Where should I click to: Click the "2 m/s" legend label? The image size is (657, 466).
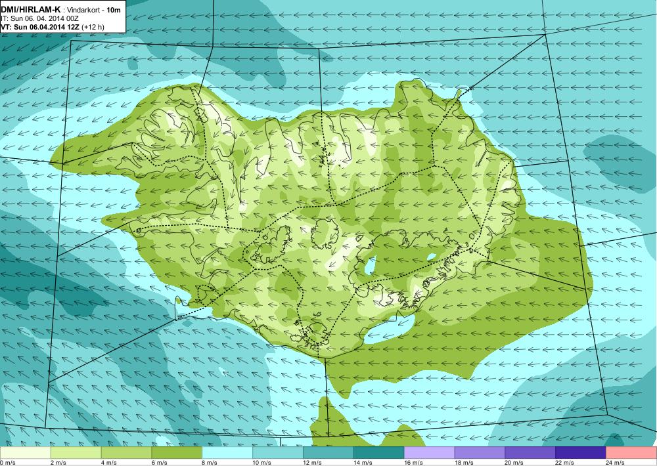tap(58, 463)
